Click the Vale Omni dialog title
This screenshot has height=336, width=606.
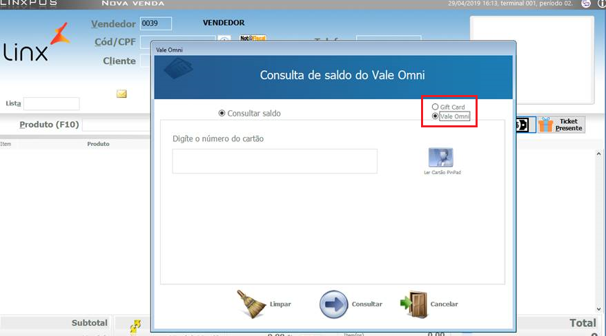169,50
